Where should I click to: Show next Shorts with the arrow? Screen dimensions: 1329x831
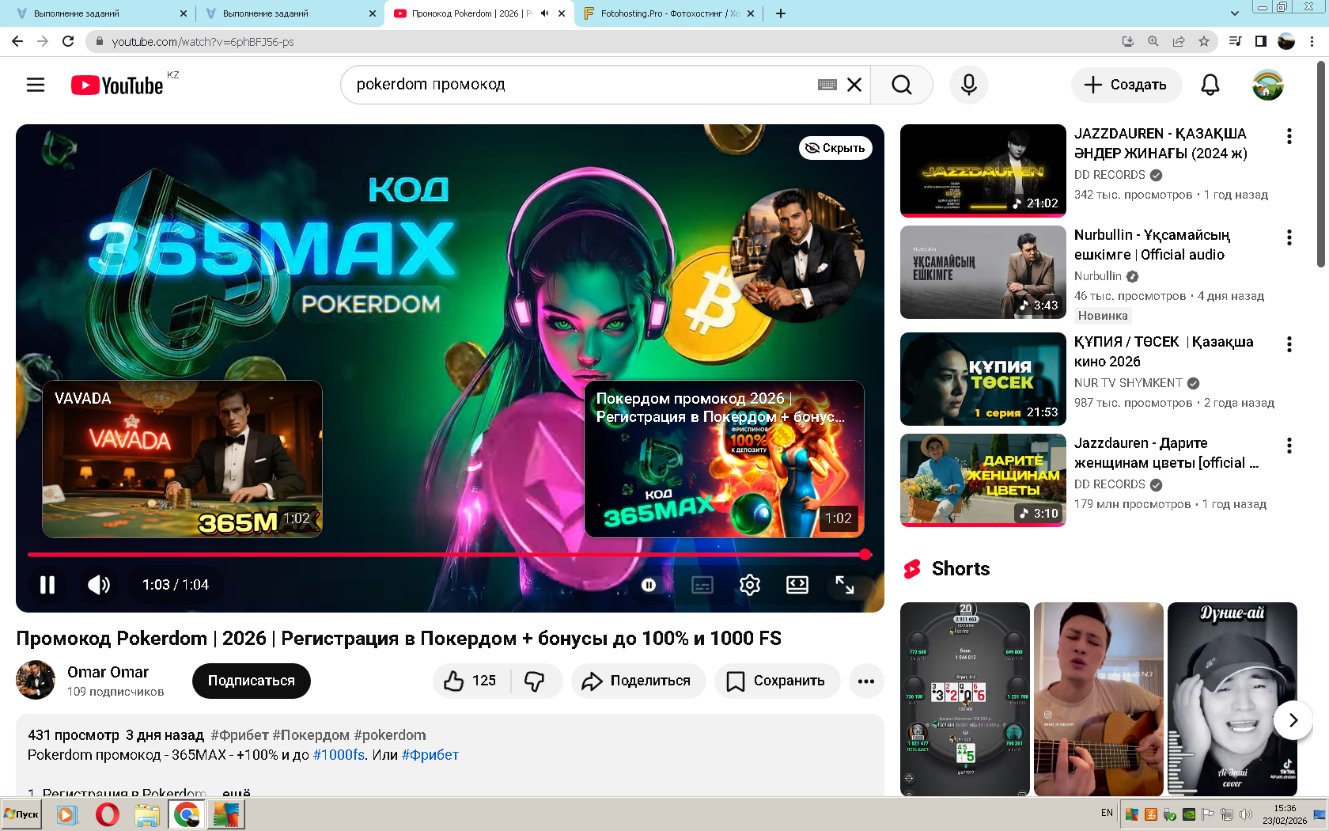pos(1293,720)
